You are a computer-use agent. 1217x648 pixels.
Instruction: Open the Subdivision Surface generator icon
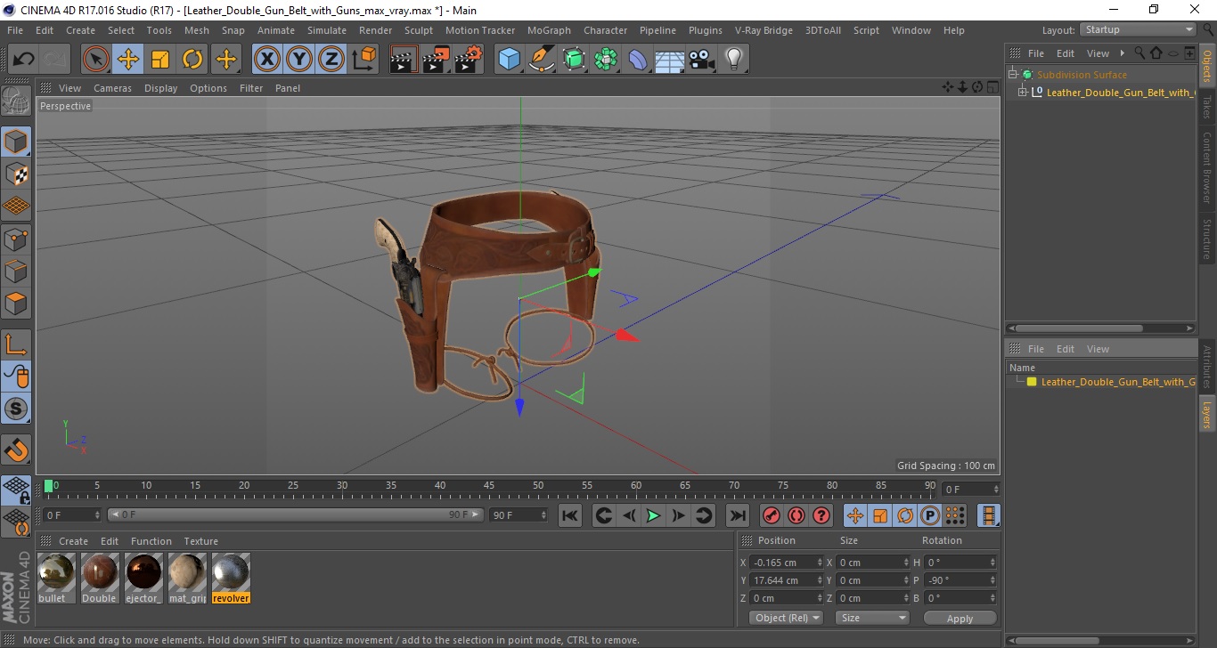pyautogui.click(x=574, y=60)
